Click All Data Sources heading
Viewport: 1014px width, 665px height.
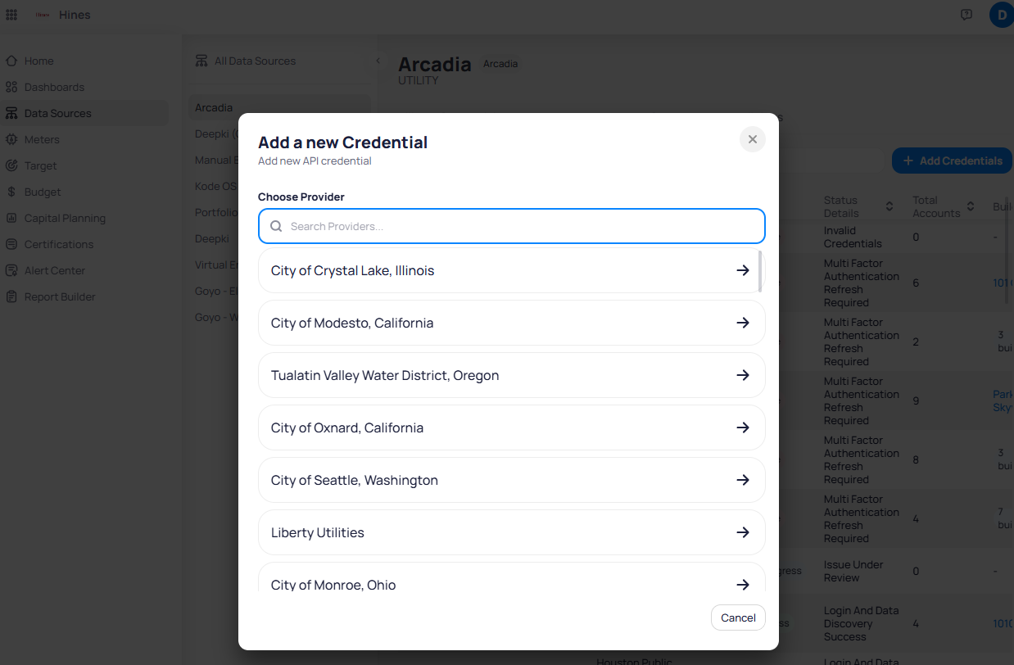click(x=255, y=61)
